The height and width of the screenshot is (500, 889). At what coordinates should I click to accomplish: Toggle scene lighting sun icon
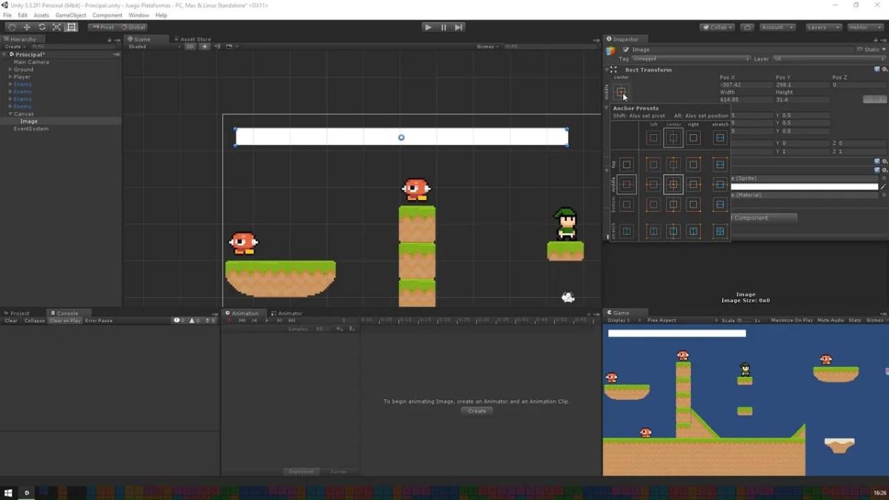(205, 47)
